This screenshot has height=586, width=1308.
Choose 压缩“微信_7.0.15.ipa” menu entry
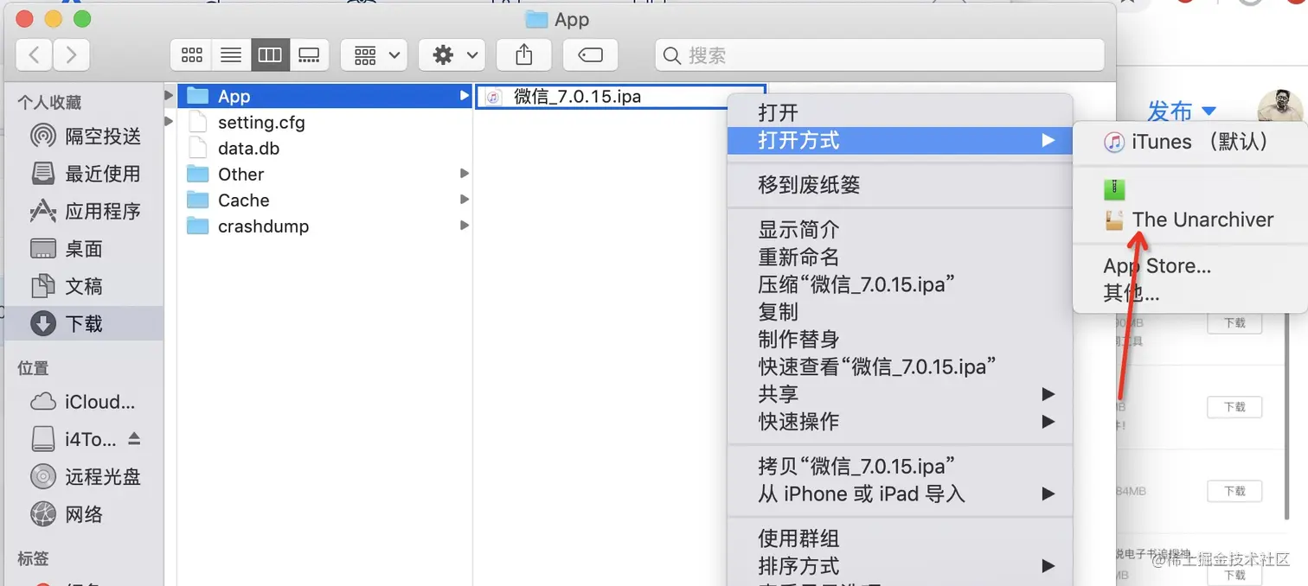900,284
